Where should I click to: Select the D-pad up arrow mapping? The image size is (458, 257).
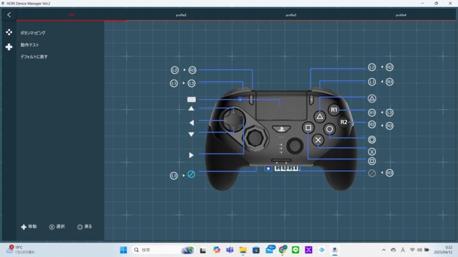pyautogui.click(x=191, y=108)
